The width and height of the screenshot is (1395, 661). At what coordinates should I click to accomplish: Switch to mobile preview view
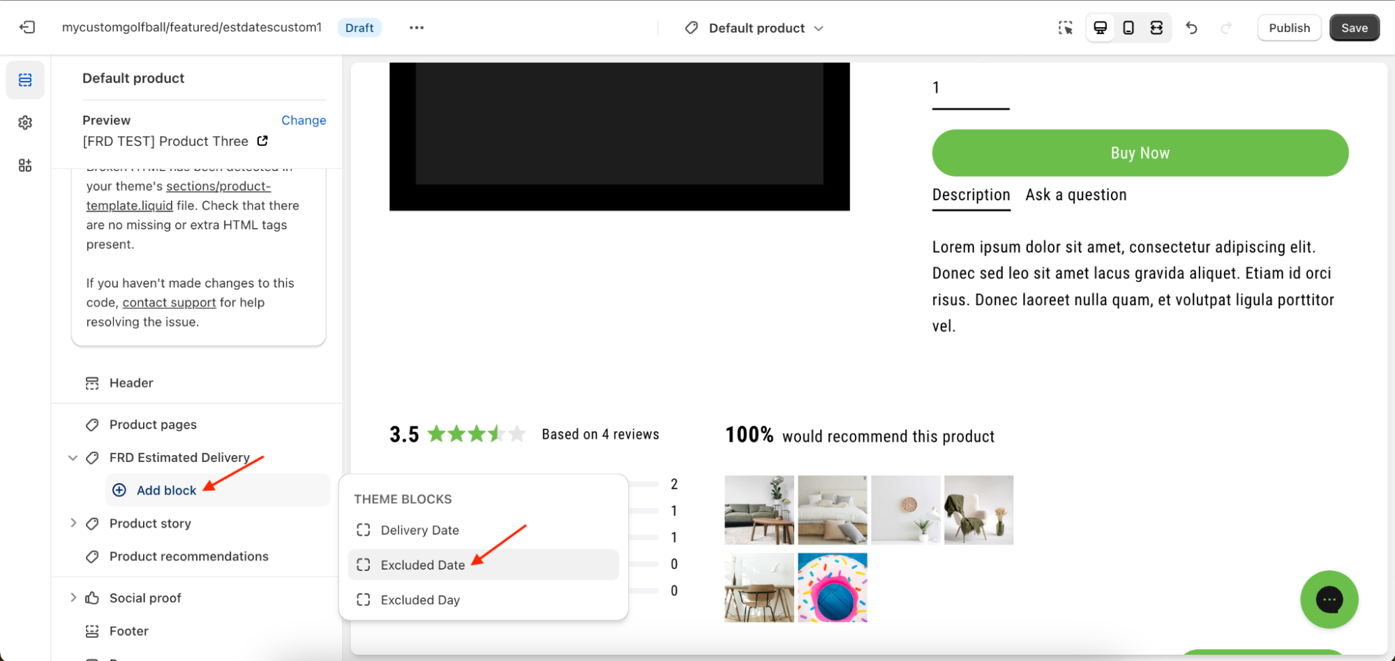click(1128, 28)
